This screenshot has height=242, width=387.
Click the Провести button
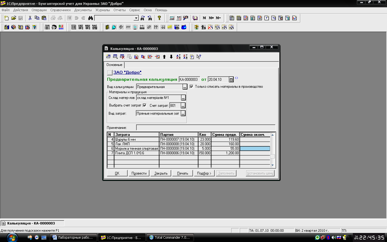click(139, 173)
